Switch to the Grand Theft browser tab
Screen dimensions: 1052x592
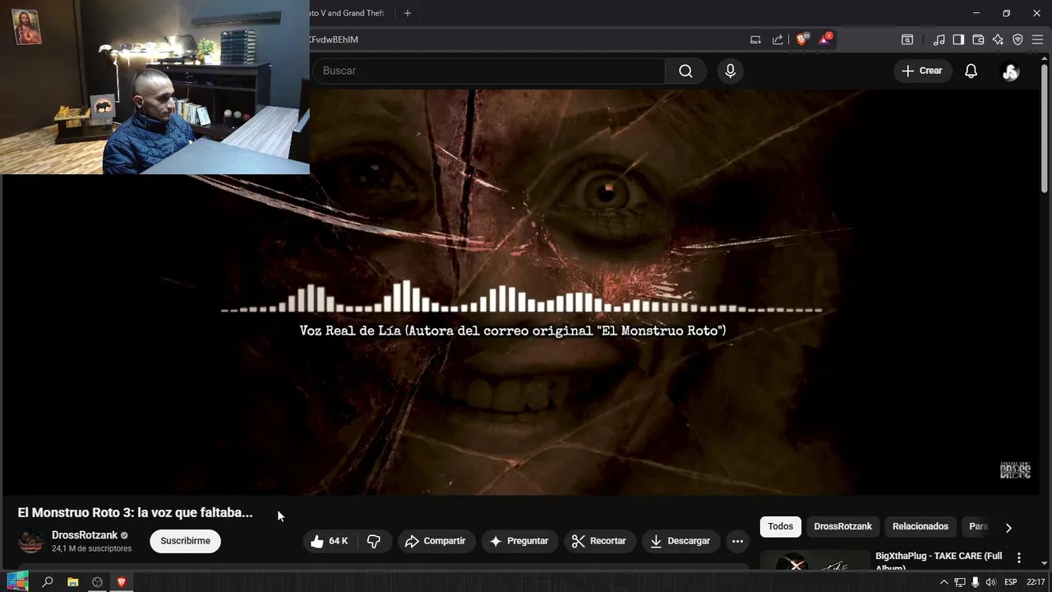pyautogui.click(x=347, y=13)
